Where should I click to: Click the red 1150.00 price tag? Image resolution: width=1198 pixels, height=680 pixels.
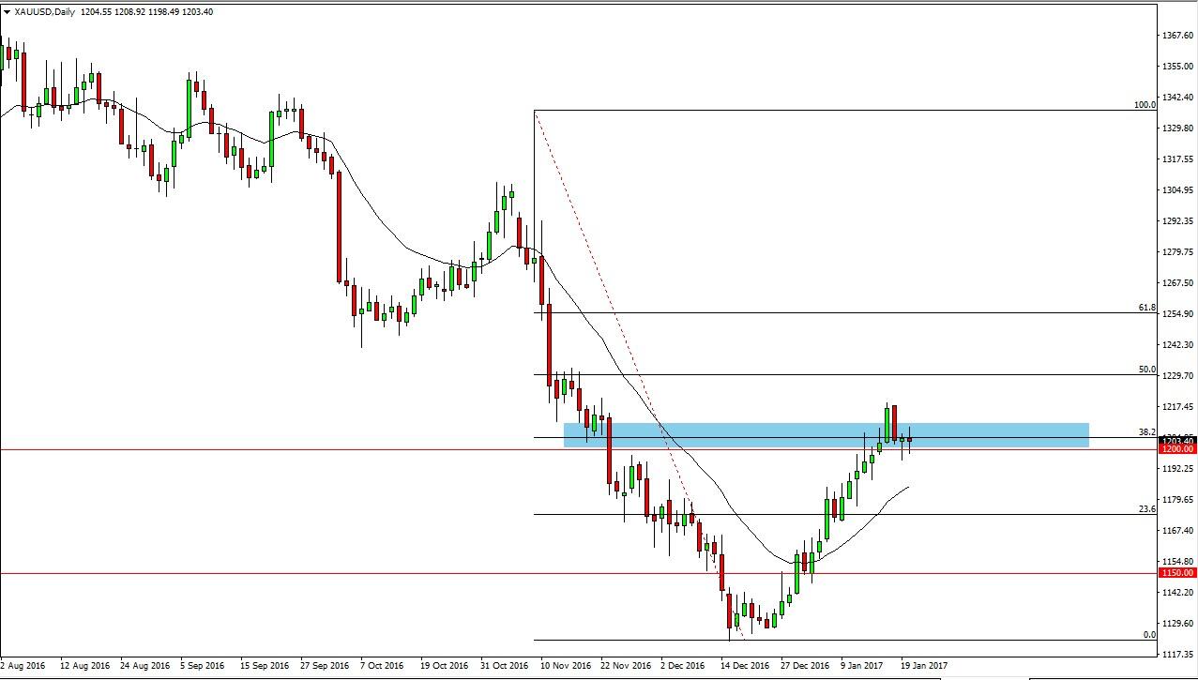coord(1176,572)
